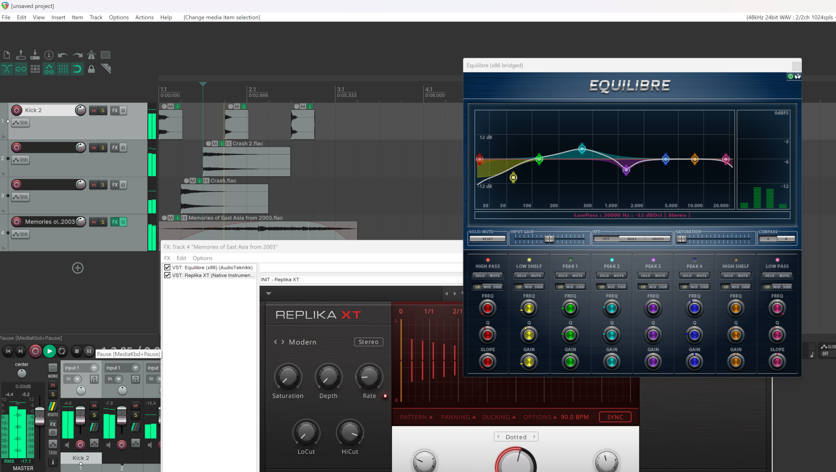Toggle the Replika XT plugin checkbox in the FX list
836x472 pixels.
[x=167, y=275]
